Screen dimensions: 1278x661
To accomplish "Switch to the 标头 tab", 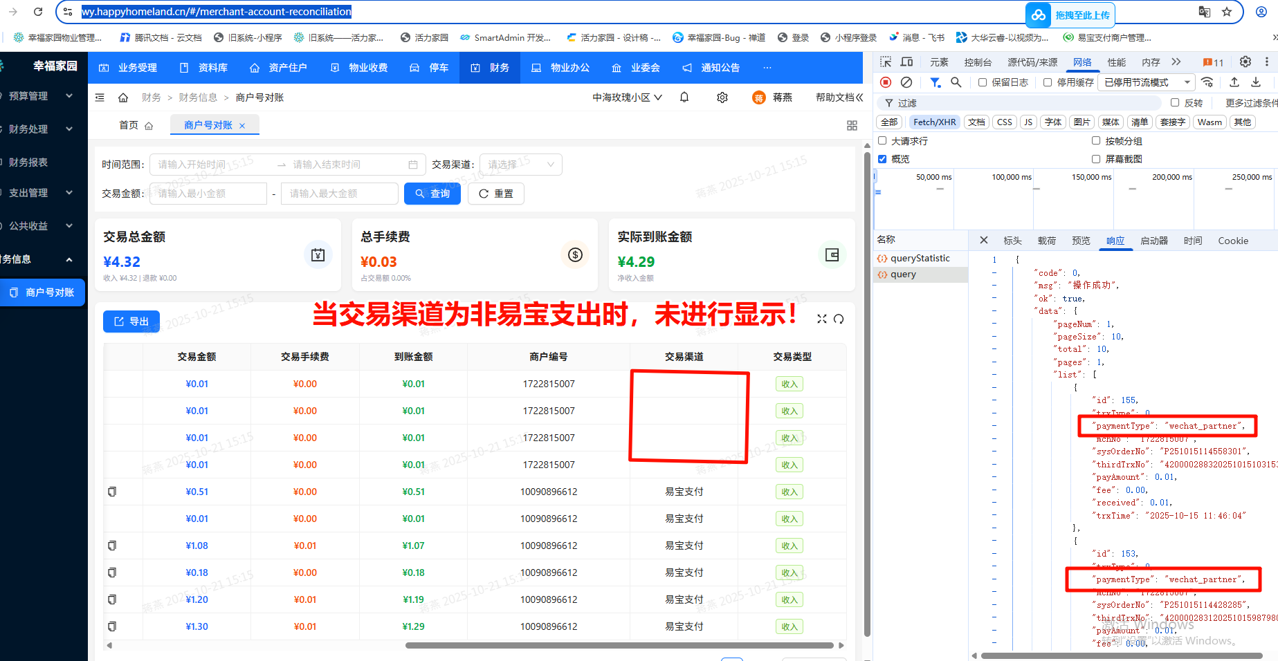I will 1012,241.
